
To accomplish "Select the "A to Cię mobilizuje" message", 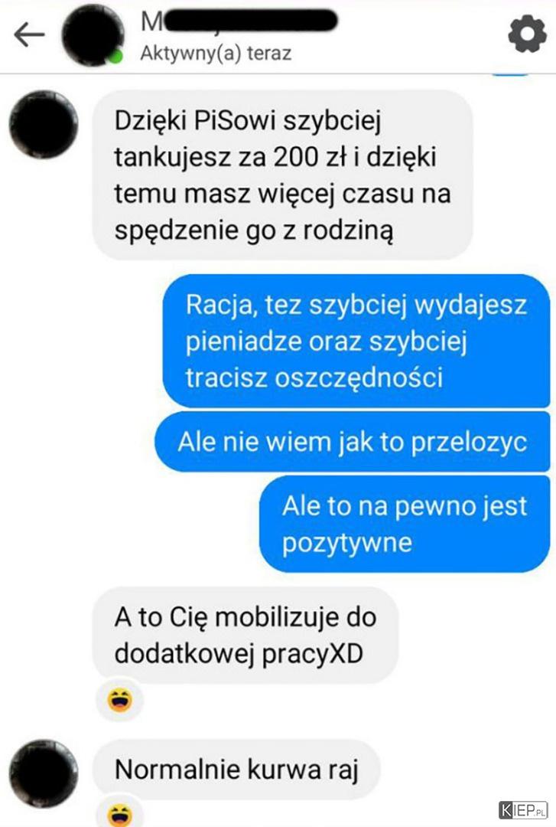I will tap(245, 635).
